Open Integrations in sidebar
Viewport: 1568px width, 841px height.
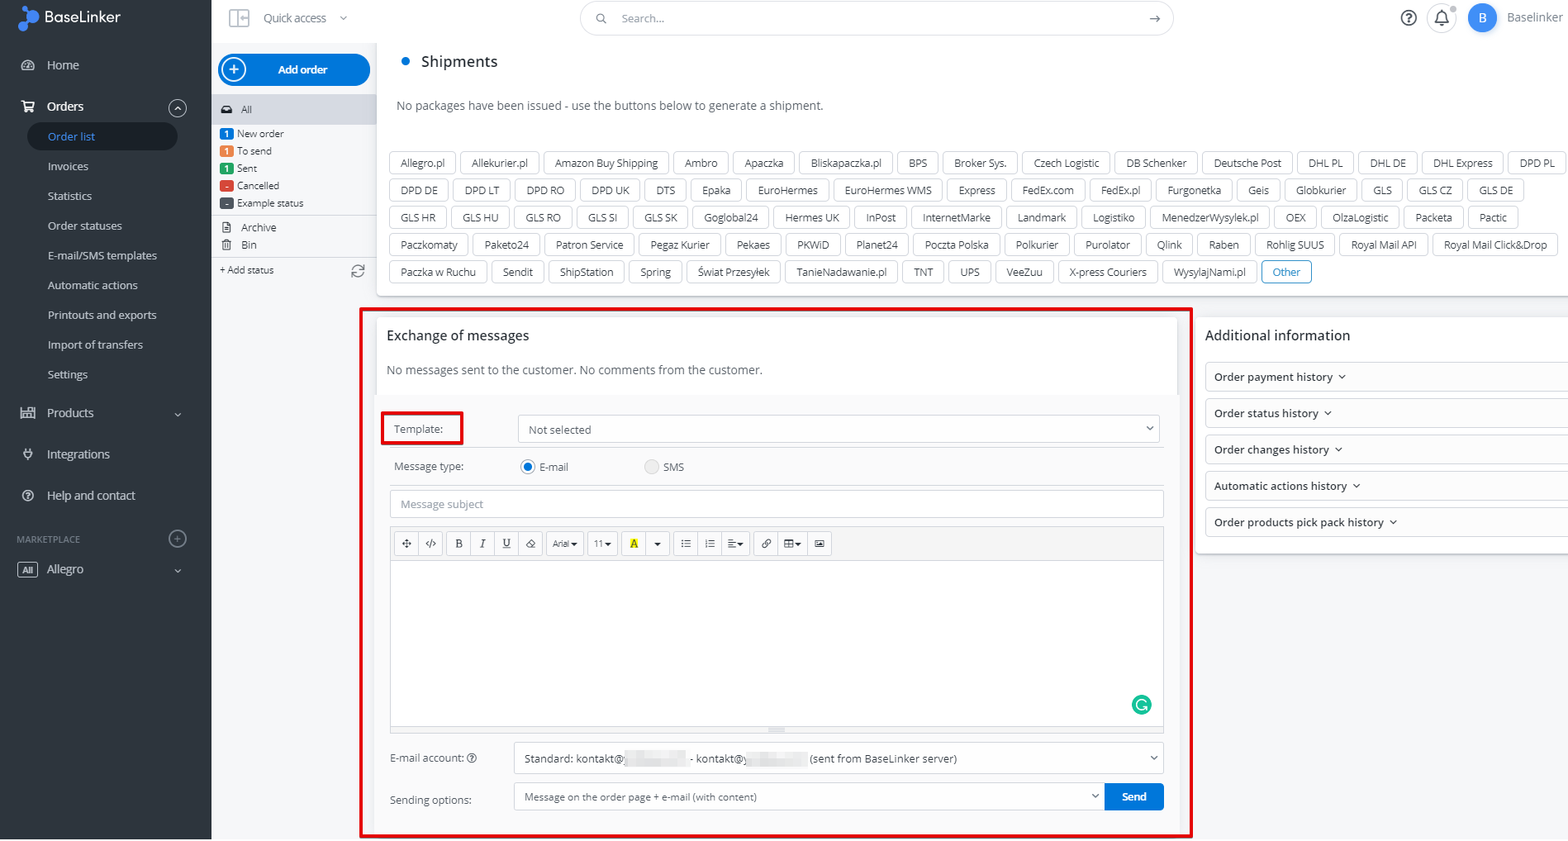pyautogui.click(x=78, y=454)
